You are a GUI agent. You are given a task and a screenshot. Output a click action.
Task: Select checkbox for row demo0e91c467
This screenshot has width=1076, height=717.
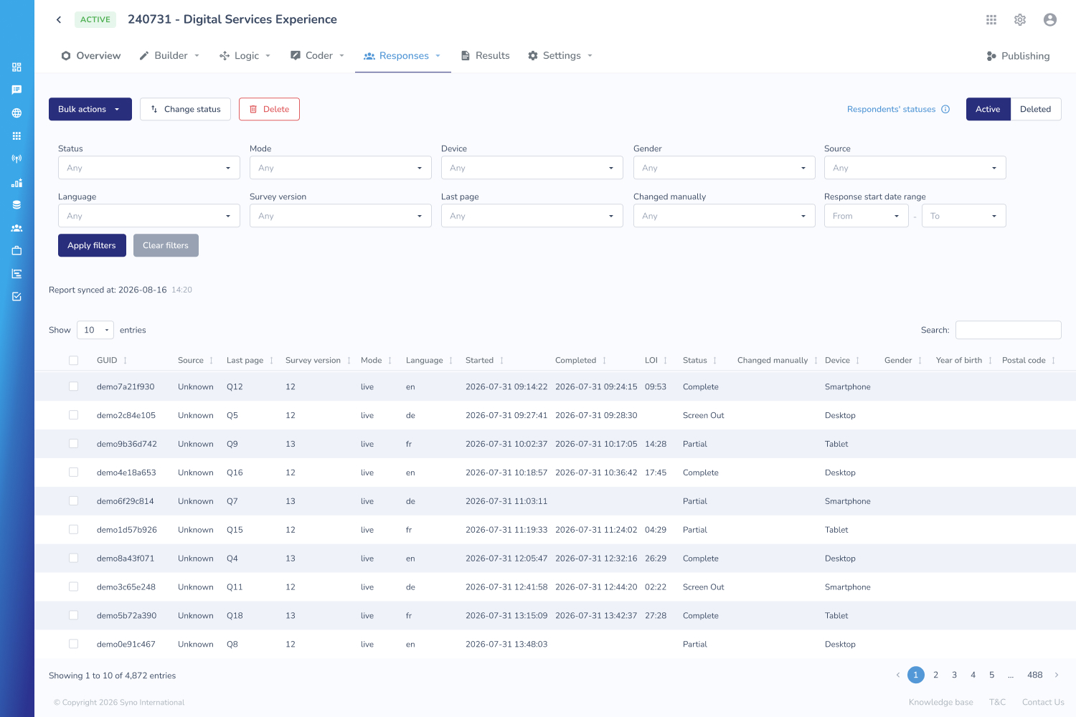73,644
